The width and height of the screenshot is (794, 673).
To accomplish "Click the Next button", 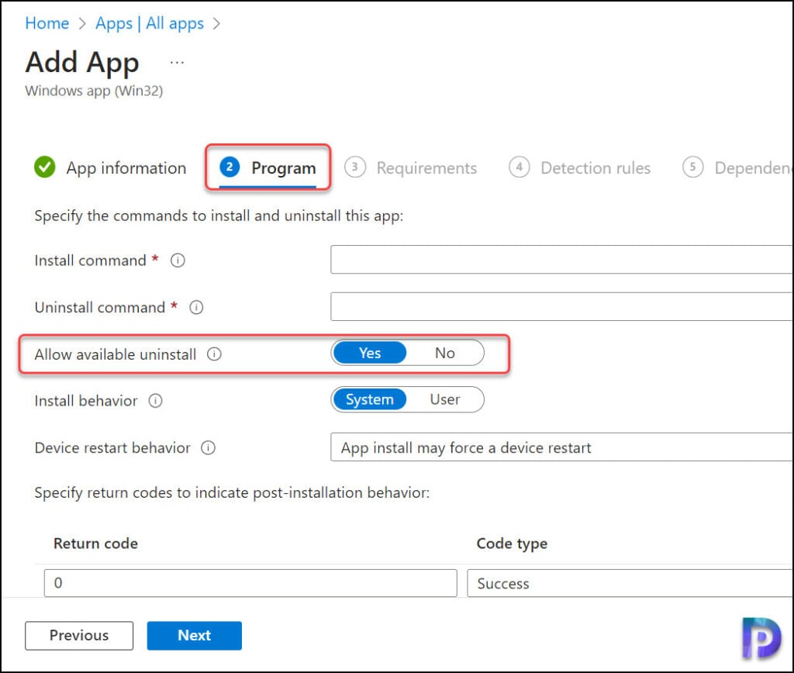I will pos(195,636).
